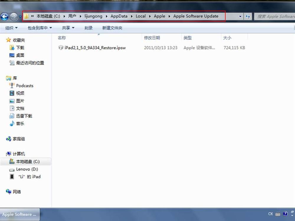Select 本地磁盘 (C:) in address bar
295x221 pixels.
[x=48, y=16]
